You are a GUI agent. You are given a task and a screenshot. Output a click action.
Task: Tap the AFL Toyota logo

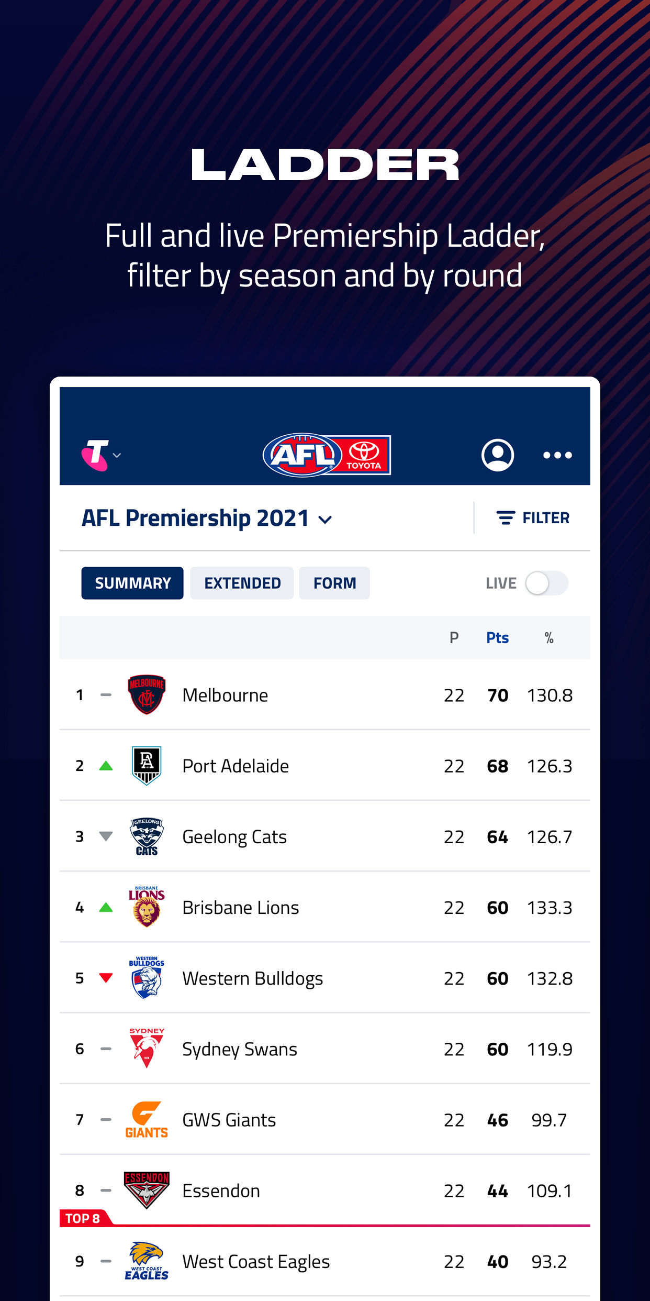pyautogui.click(x=327, y=455)
